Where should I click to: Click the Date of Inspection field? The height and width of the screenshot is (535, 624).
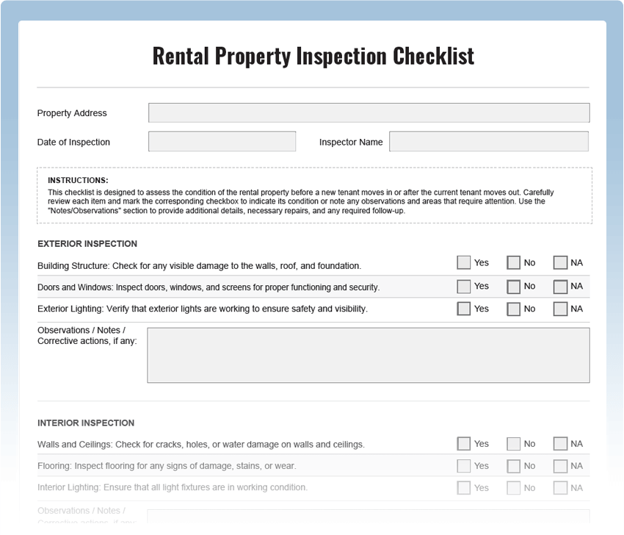222,141
